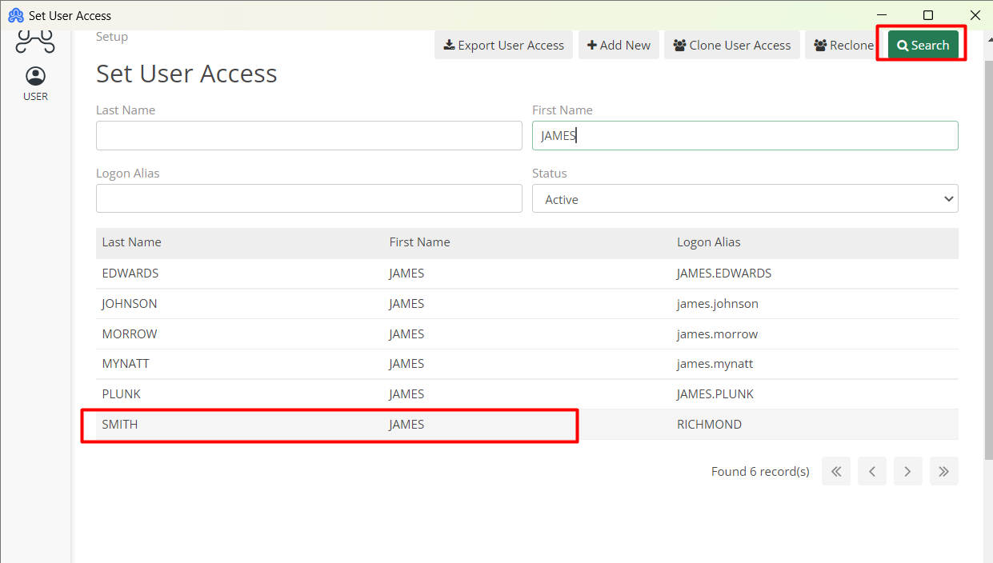Screen dimensions: 993x563
Task: Go to last page with double-right chevron
Action: pyautogui.click(x=943, y=471)
